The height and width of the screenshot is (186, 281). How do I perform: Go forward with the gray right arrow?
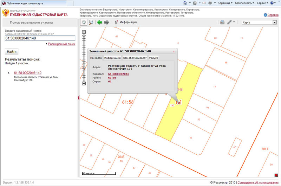[x=106, y=22]
